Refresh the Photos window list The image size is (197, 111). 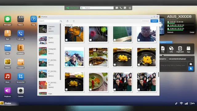click(68, 21)
